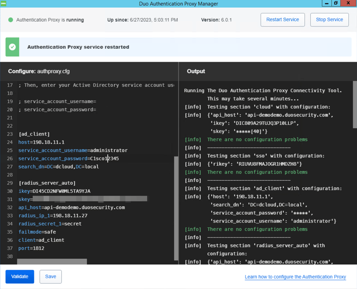This screenshot has height=289, width=357.
Task: Click 'This may take several minutes' line
Action: point(253,99)
